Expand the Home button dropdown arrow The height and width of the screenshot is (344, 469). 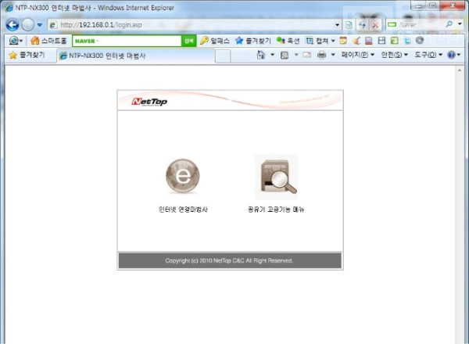272,55
